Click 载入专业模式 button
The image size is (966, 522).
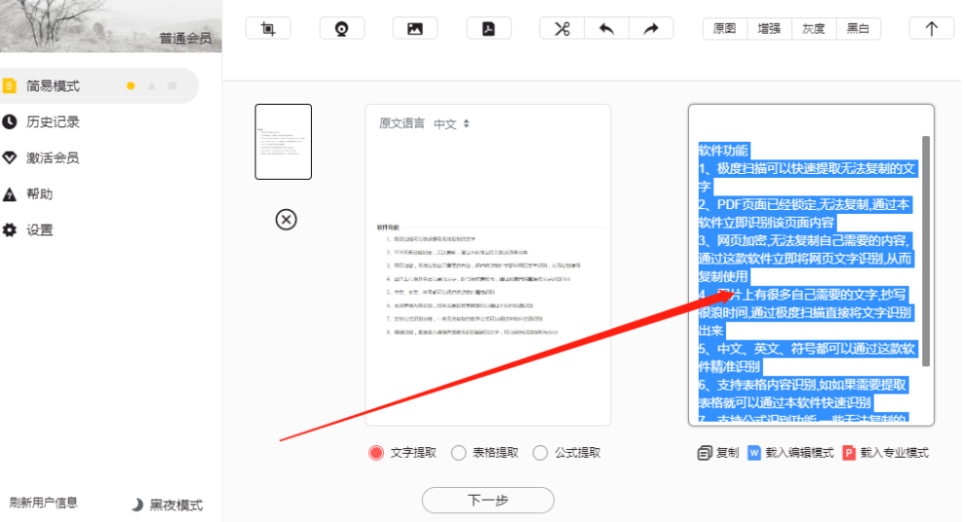coord(885,453)
